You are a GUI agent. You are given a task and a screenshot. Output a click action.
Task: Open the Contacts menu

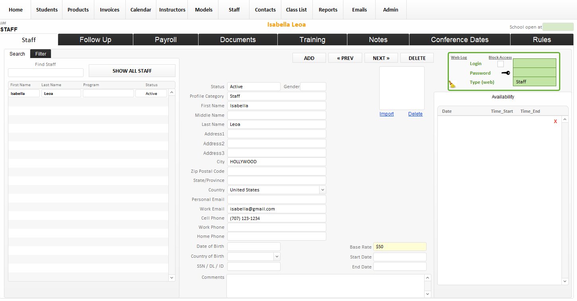pyautogui.click(x=265, y=10)
